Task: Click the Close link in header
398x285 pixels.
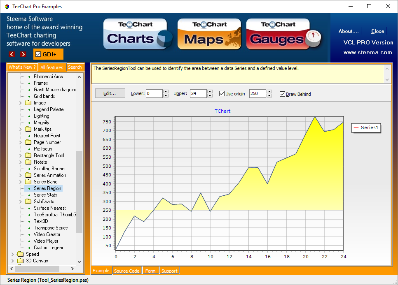Action: (x=377, y=31)
